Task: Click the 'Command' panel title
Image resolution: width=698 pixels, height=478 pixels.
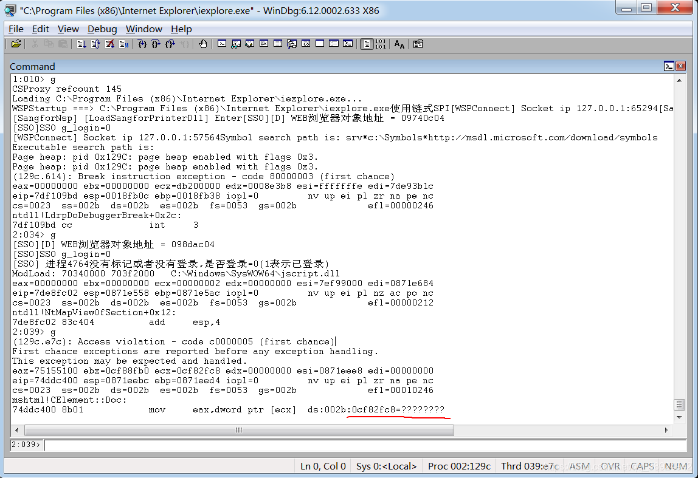Action: pyautogui.click(x=32, y=66)
